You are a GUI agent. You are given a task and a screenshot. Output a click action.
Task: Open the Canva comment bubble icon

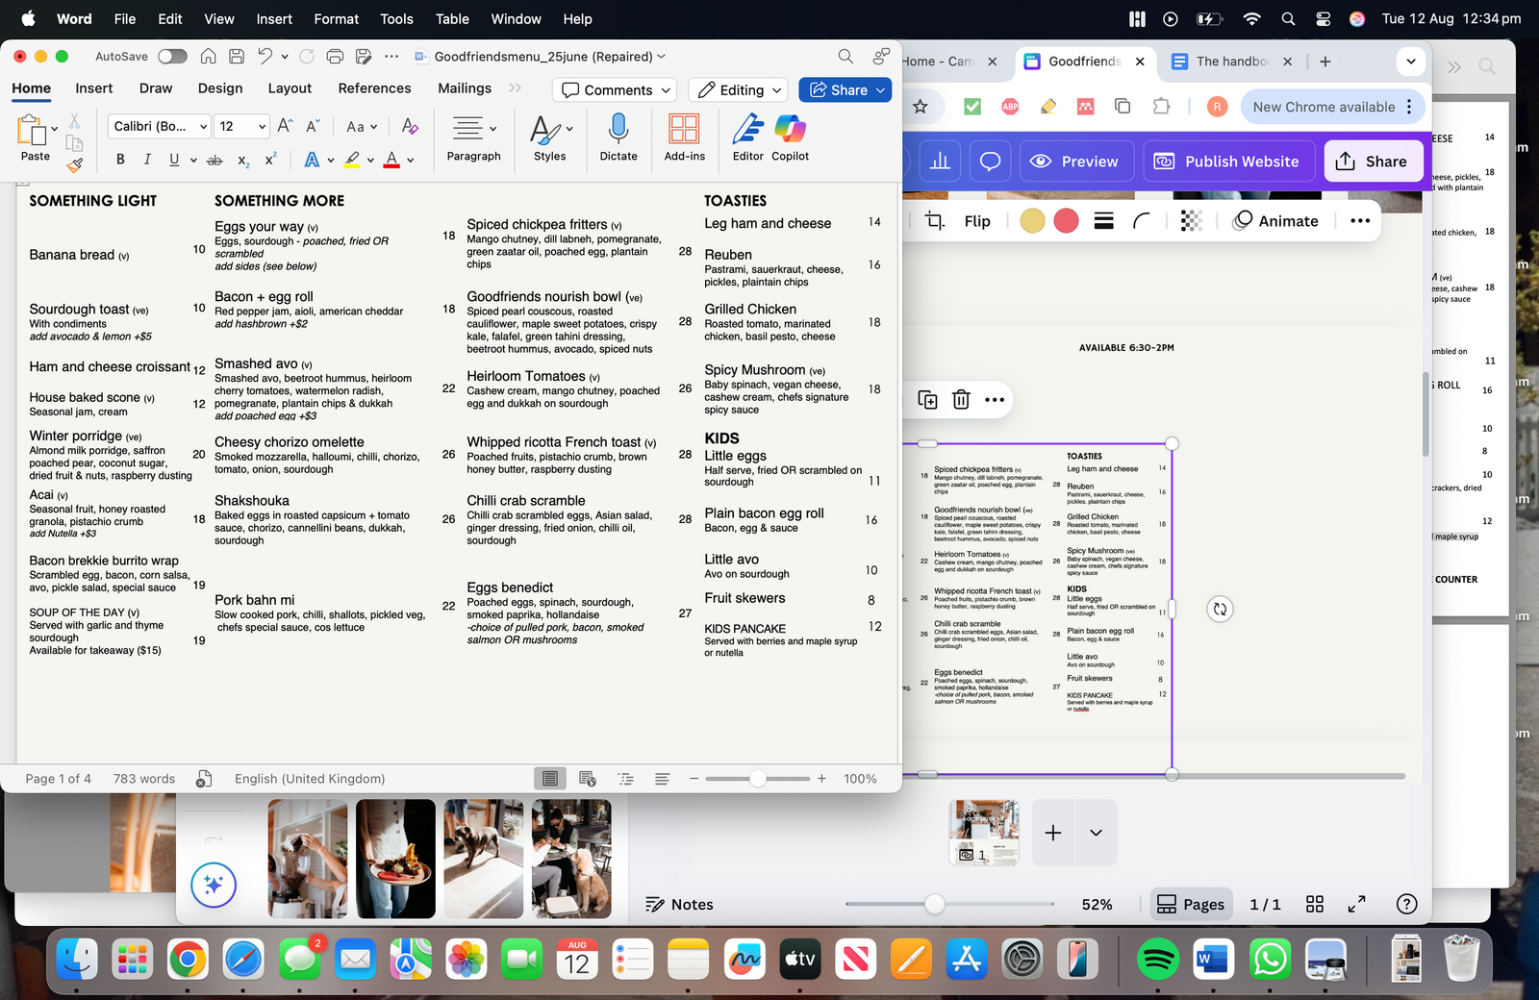pyautogui.click(x=990, y=162)
